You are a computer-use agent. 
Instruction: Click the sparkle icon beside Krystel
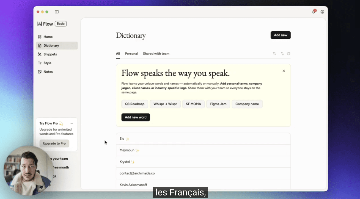click(x=133, y=162)
